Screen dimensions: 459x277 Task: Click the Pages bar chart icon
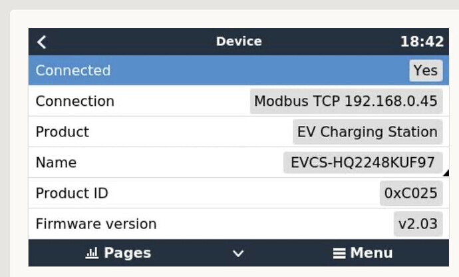coord(92,253)
